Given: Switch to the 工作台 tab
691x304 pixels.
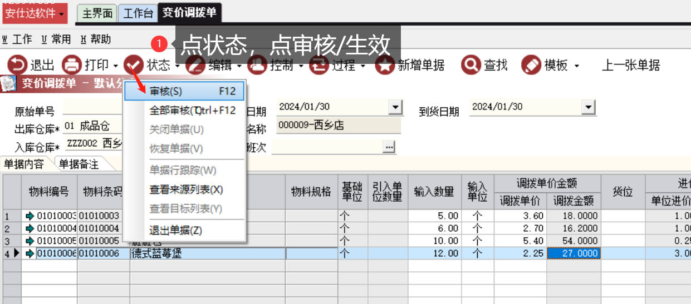Looking at the screenshot, I should click(x=138, y=13).
